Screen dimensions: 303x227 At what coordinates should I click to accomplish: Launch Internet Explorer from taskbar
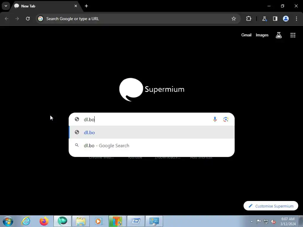(26, 221)
